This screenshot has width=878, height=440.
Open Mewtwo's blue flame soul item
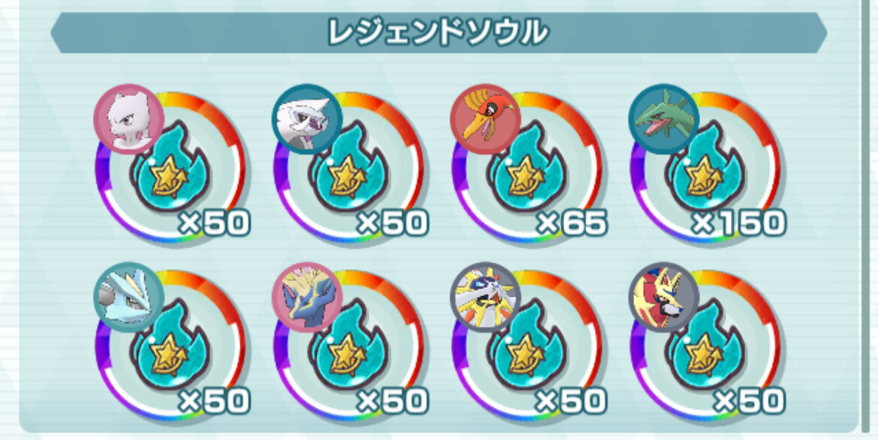pyautogui.click(x=171, y=169)
